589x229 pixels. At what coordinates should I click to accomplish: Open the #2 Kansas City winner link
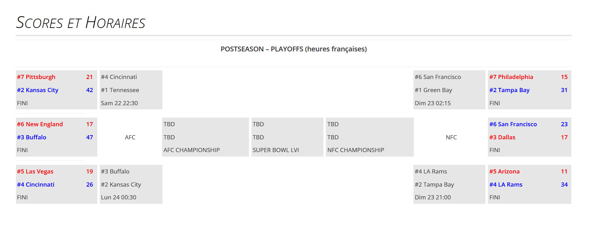37,90
